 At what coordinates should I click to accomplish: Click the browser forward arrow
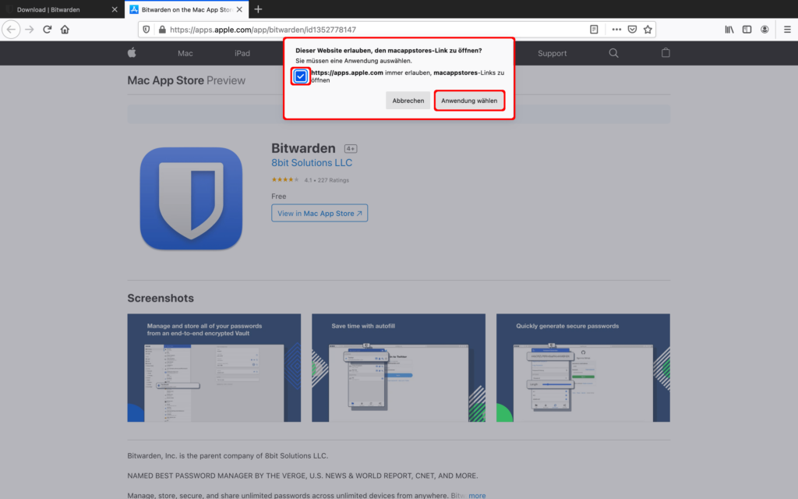[30, 30]
